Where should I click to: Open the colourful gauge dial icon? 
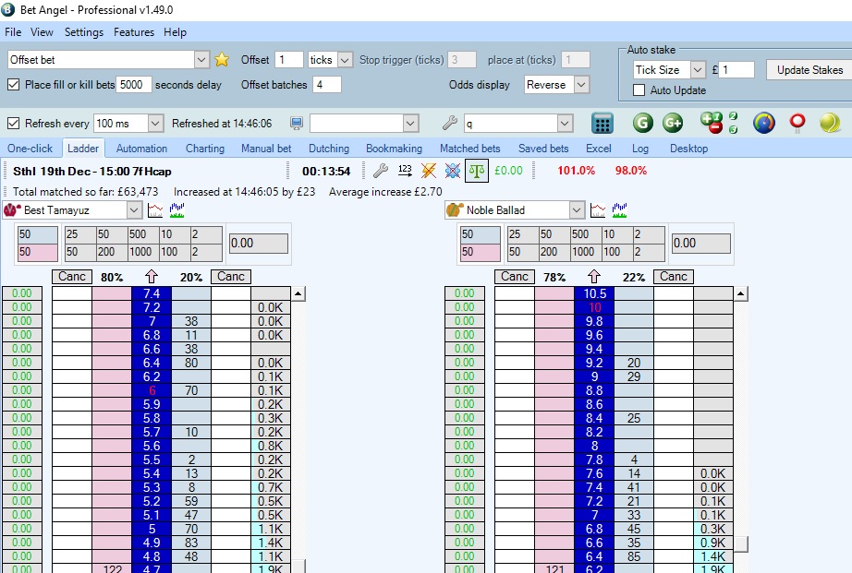click(764, 123)
